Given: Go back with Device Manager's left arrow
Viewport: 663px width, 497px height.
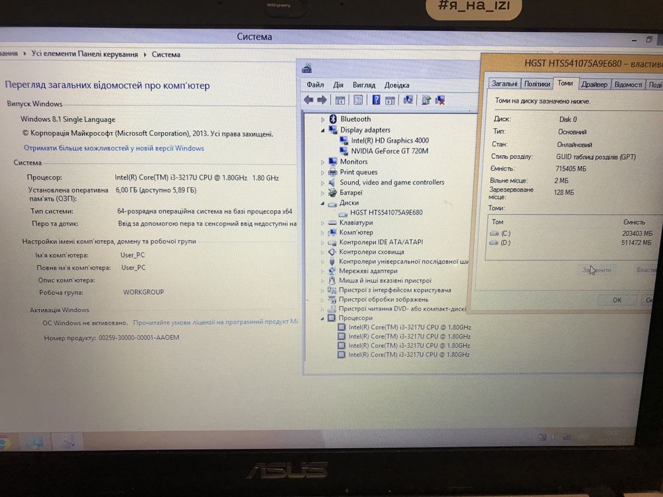Looking at the screenshot, I should click(309, 100).
